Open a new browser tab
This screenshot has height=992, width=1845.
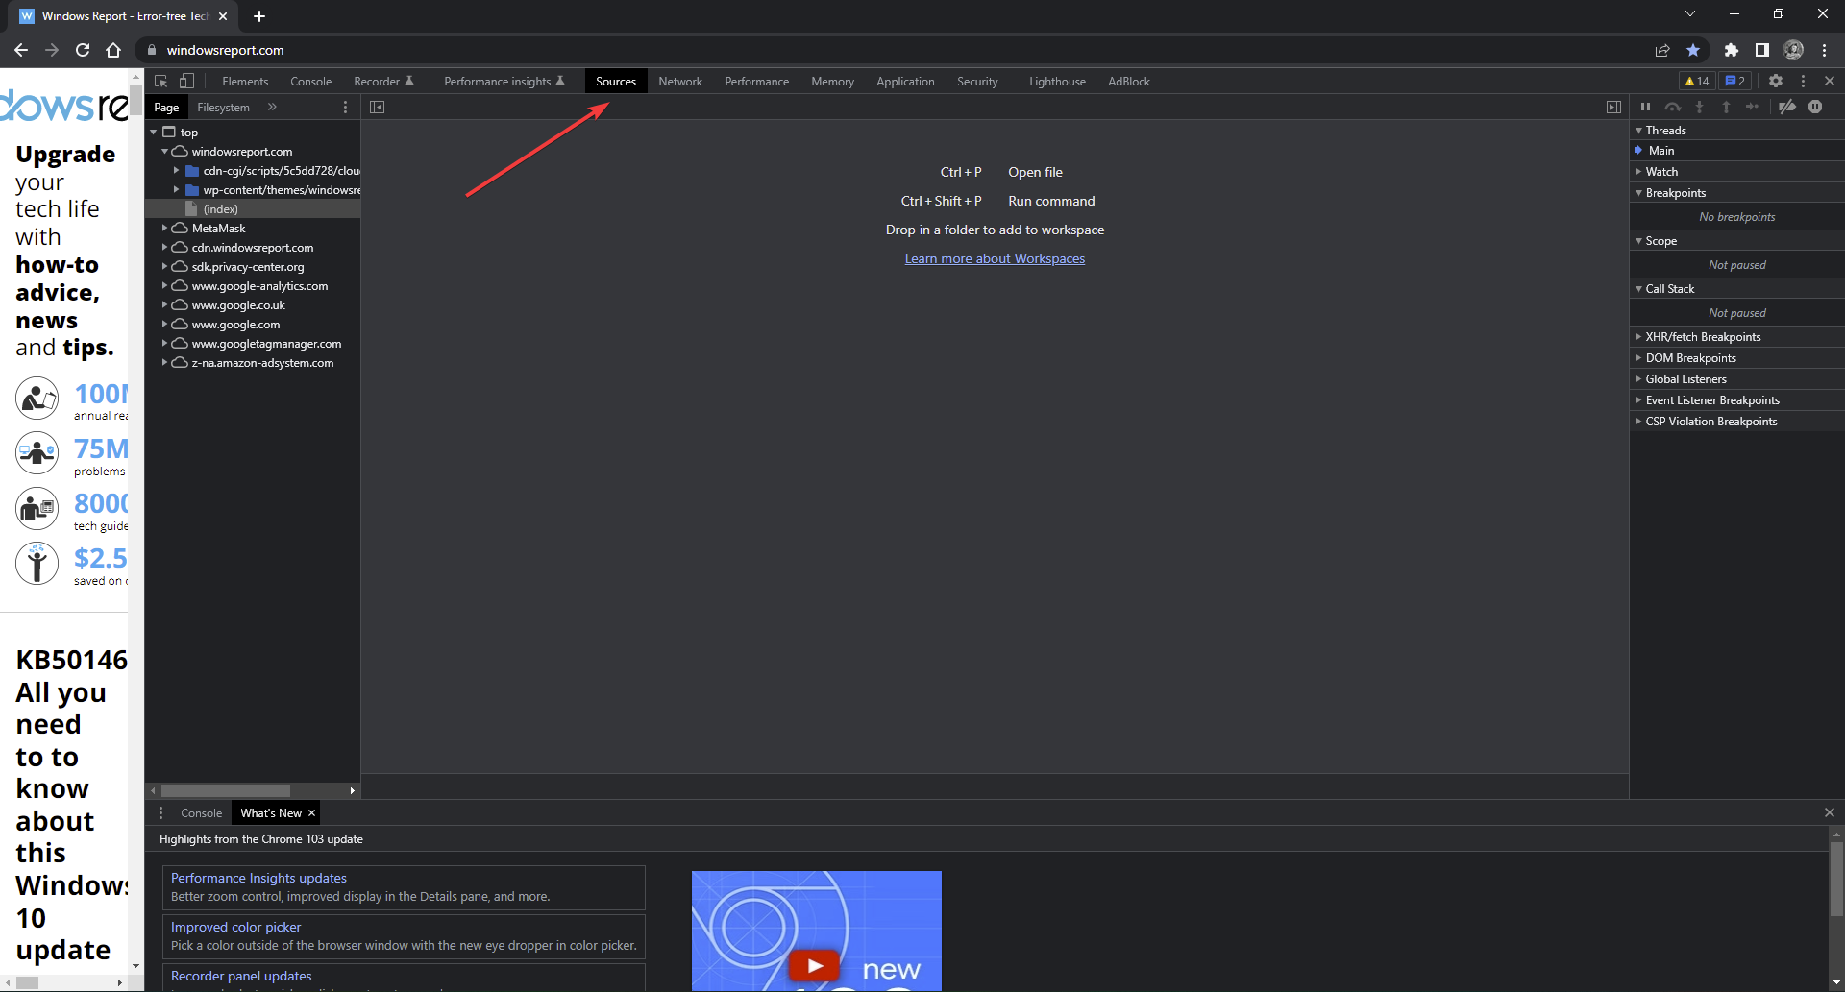pos(259,16)
